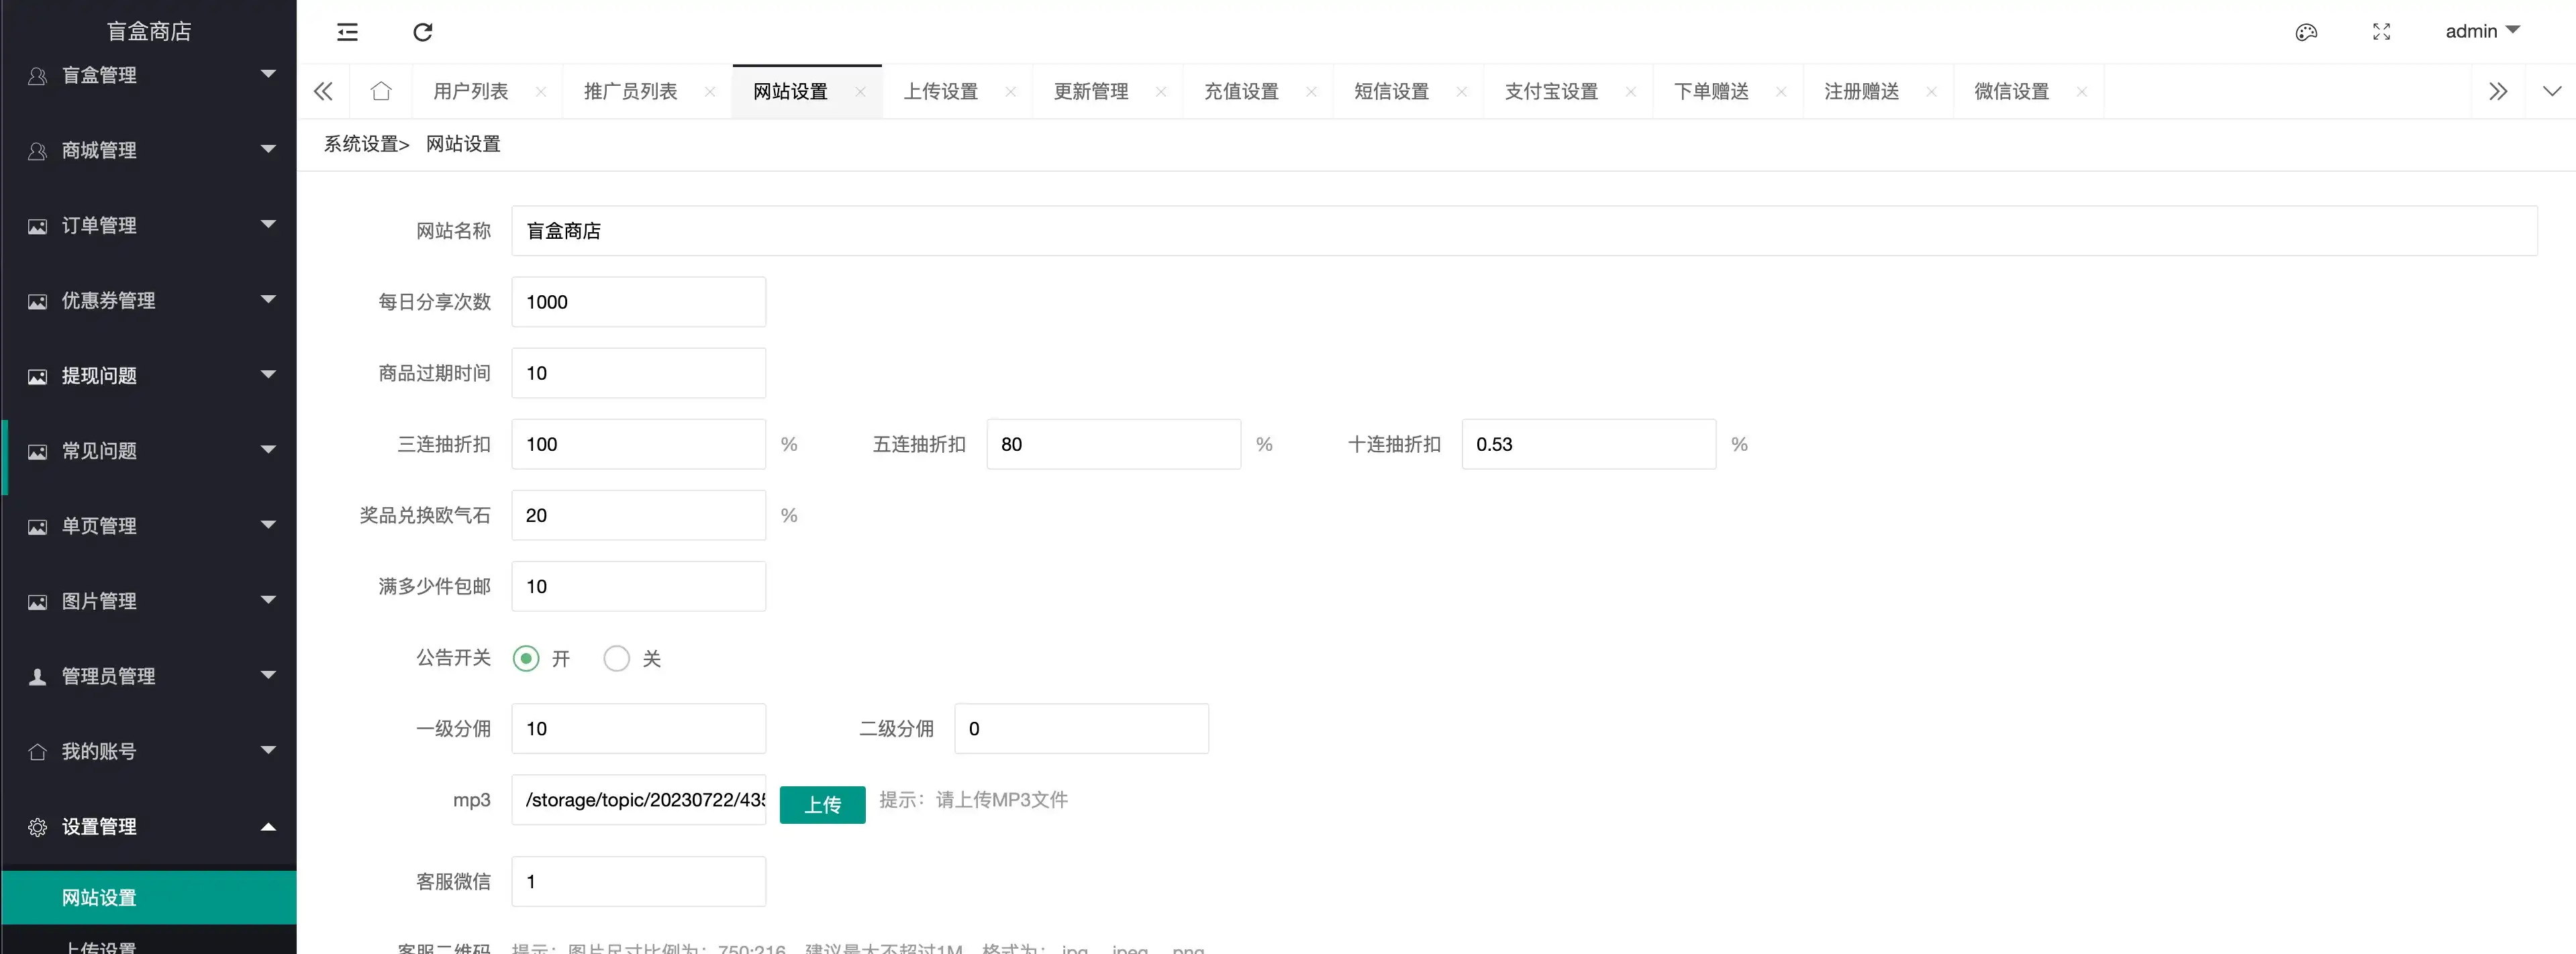Close the 更新管理 tab

click(1161, 91)
